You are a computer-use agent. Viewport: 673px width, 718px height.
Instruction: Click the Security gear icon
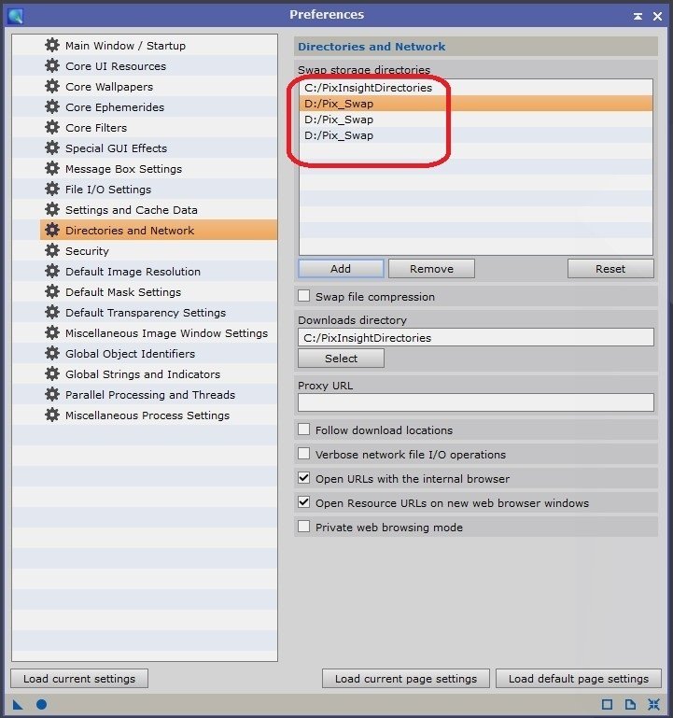52,250
